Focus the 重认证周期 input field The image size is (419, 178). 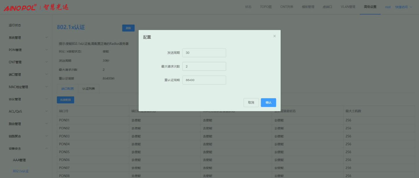(x=204, y=80)
